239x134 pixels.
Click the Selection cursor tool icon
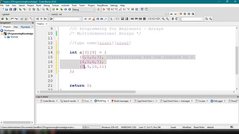click(111, 19)
